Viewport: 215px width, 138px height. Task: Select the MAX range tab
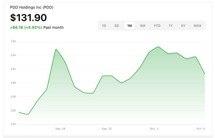point(197,26)
